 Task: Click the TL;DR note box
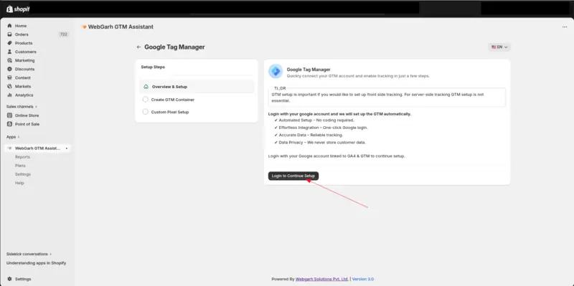coord(387,97)
